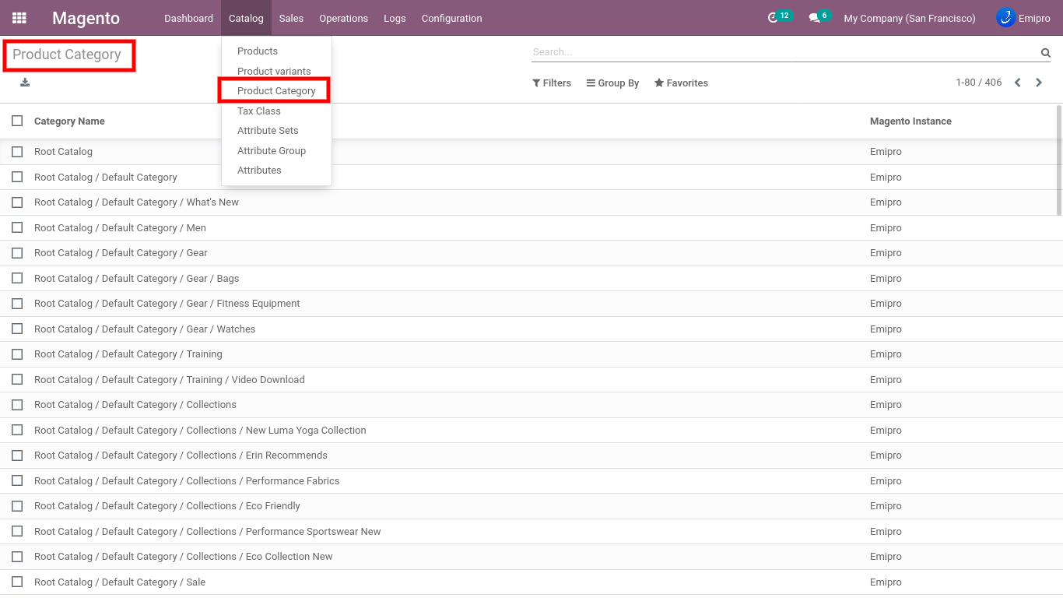This screenshot has height=598, width=1063.
Task: Click the search magnifier icon
Action: pyautogui.click(x=1046, y=53)
